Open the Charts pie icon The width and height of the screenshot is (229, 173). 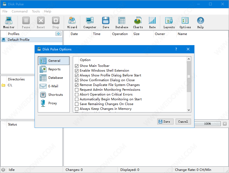point(138,23)
